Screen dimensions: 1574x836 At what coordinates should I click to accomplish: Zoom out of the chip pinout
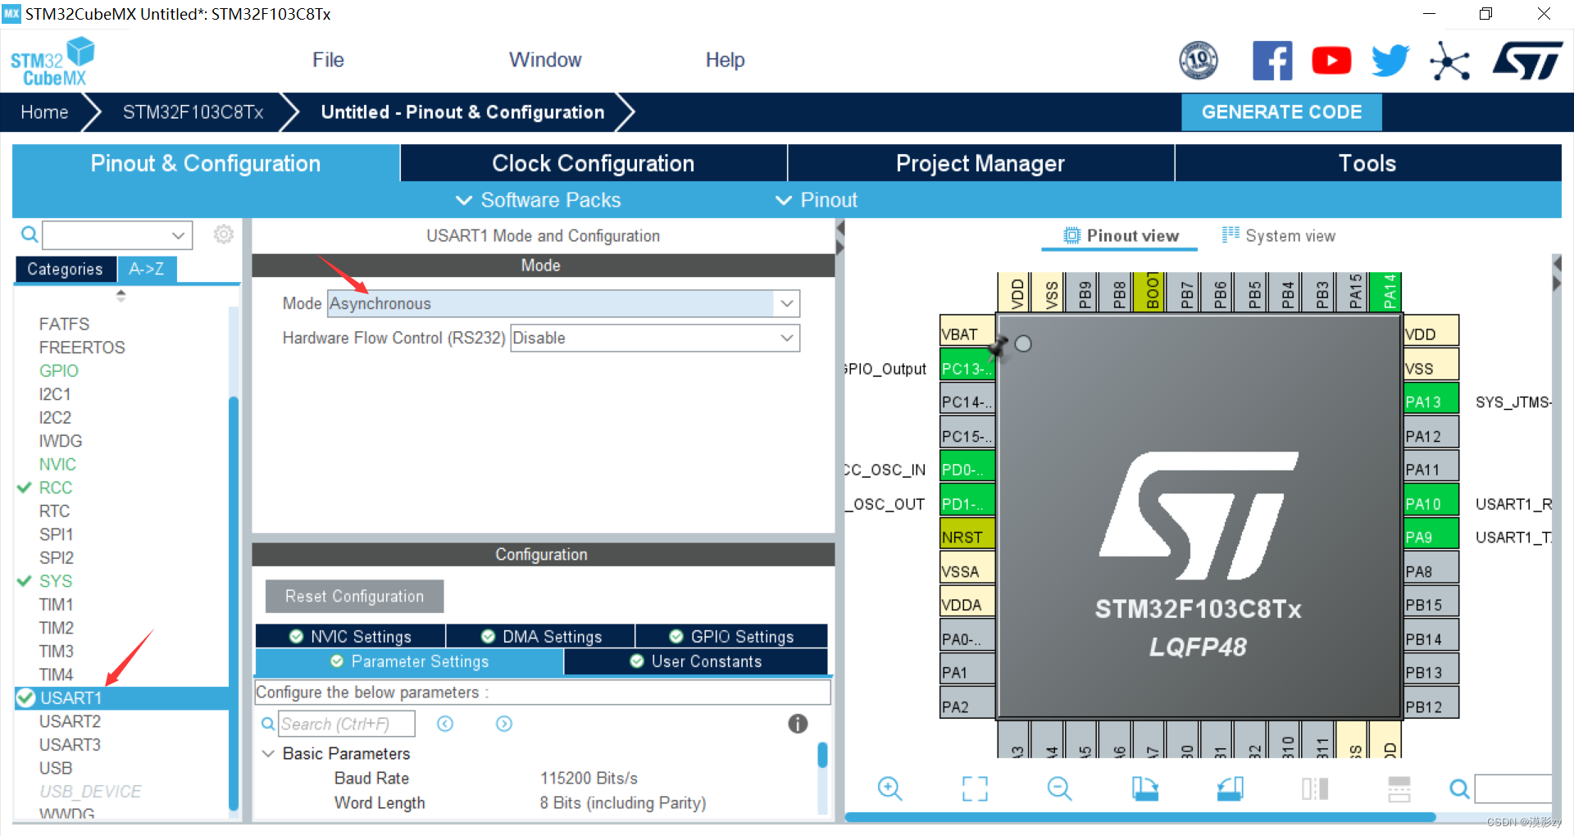coord(1059,788)
